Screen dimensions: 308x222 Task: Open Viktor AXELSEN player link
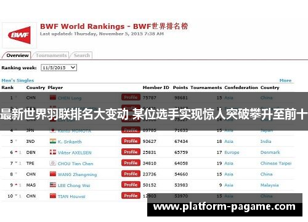click(75, 153)
